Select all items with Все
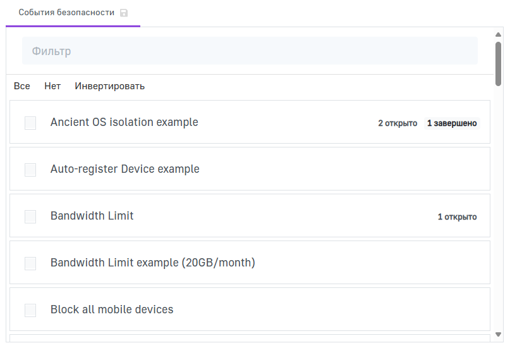 coord(21,86)
